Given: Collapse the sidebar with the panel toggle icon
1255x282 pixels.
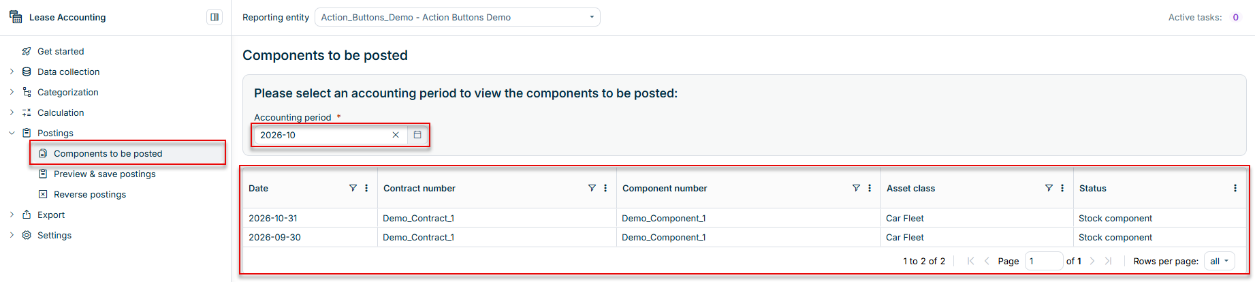Looking at the screenshot, I should pyautogui.click(x=215, y=17).
